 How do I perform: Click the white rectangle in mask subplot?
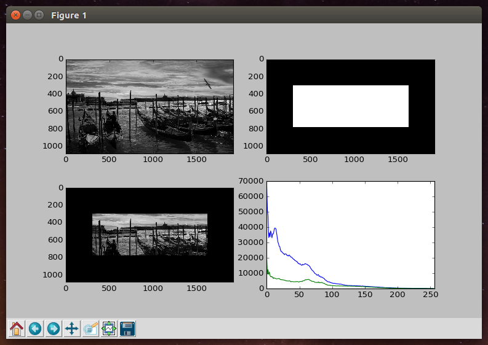click(x=350, y=106)
